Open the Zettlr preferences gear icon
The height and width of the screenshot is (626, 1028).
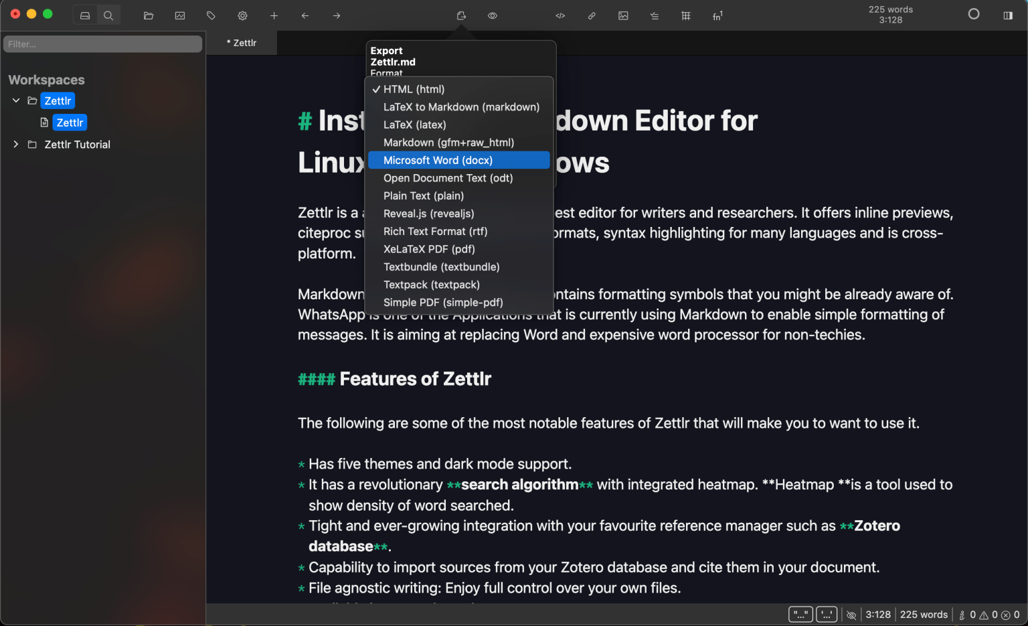coord(242,15)
